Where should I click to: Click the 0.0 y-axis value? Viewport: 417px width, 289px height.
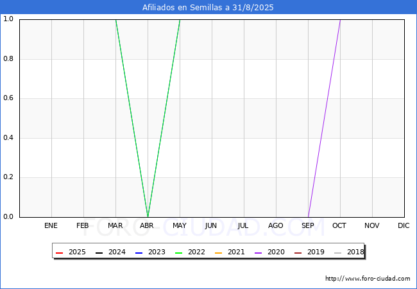click(8, 216)
